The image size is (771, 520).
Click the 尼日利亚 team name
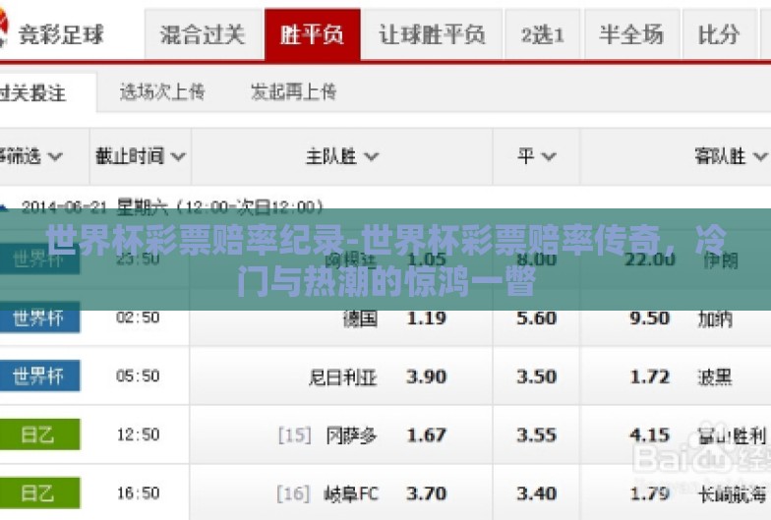tap(342, 377)
